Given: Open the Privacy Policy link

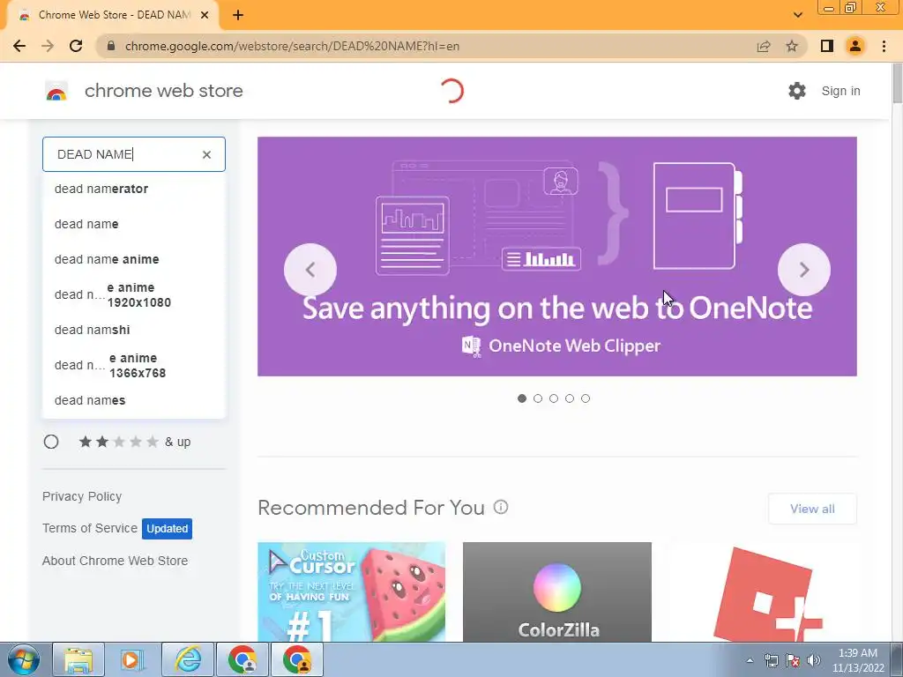Looking at the screenshot, I should [x=82, y=496].
